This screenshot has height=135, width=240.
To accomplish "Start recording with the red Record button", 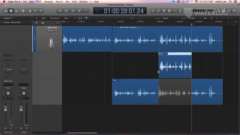I will click(86, 11).
